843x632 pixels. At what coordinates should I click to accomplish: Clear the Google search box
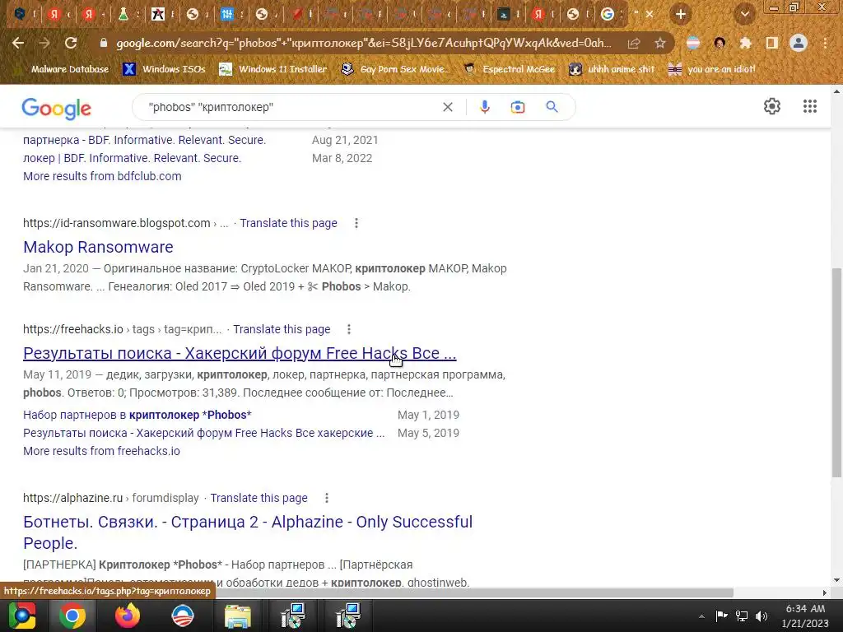click(447, 107)
